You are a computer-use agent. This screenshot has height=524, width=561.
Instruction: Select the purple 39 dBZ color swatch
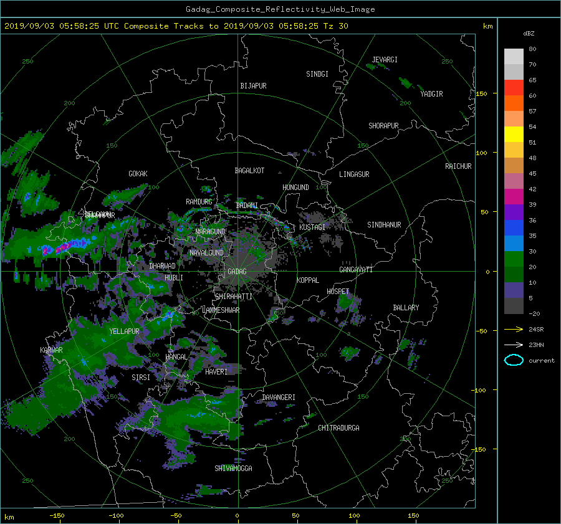[514, 212]
